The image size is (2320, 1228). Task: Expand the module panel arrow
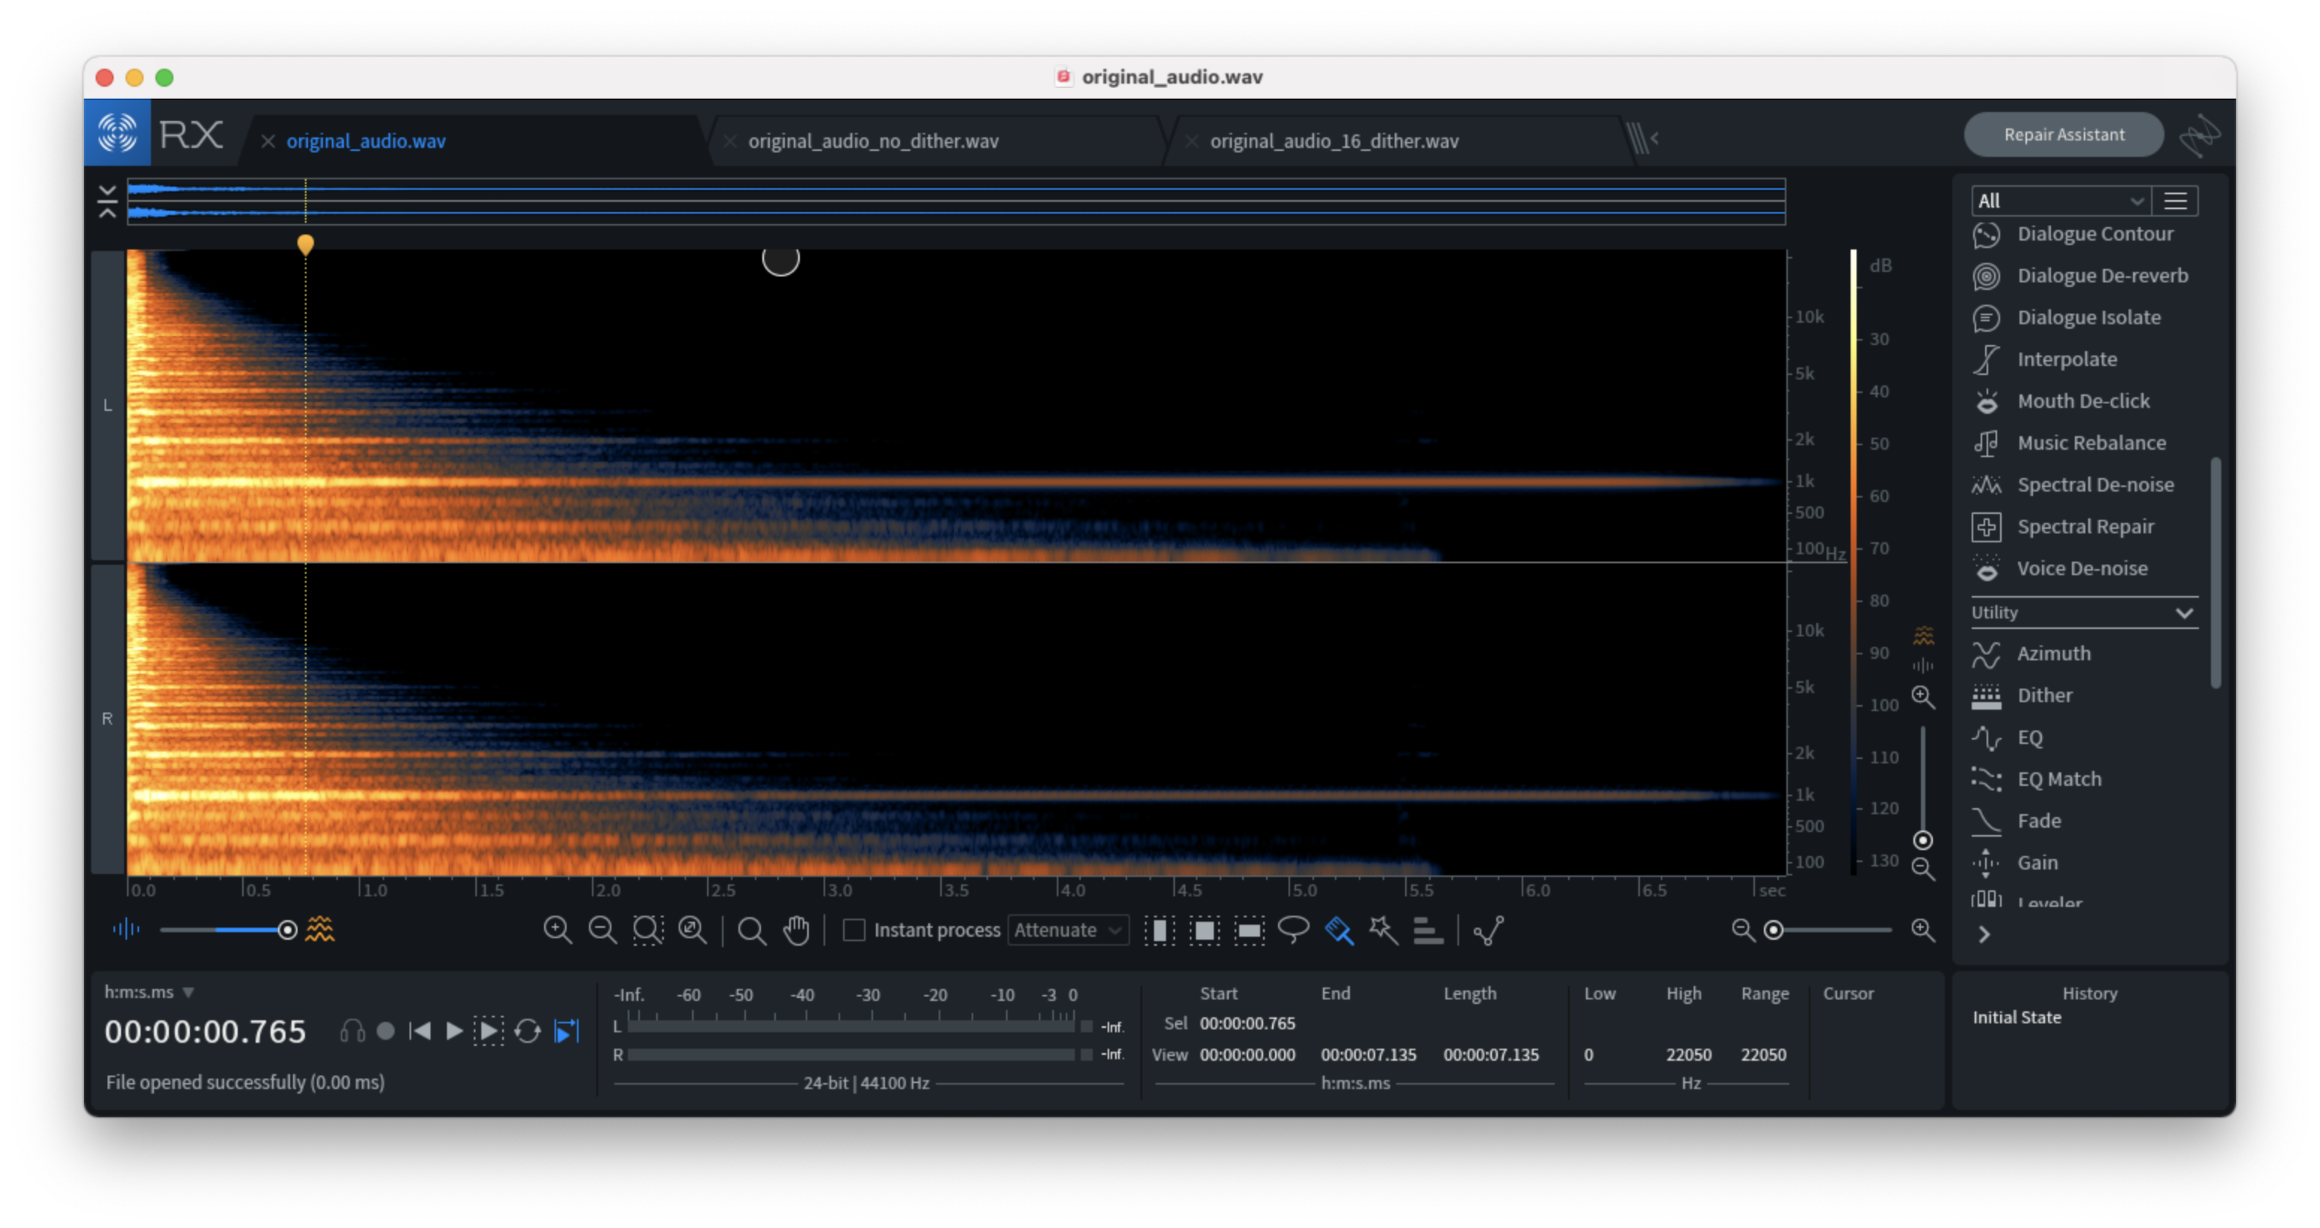[x=1984, y=935]
